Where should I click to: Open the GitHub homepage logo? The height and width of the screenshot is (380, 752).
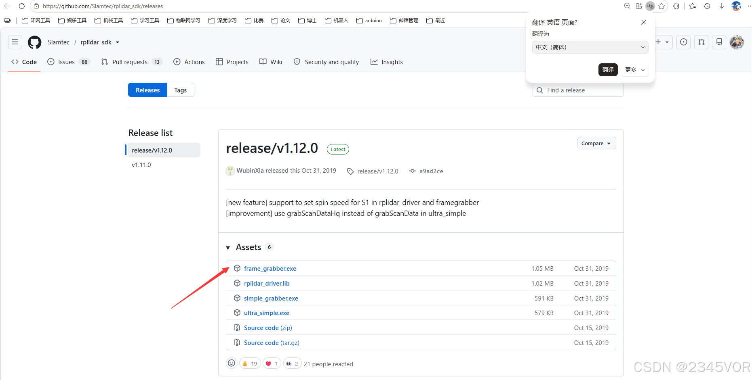34,42
